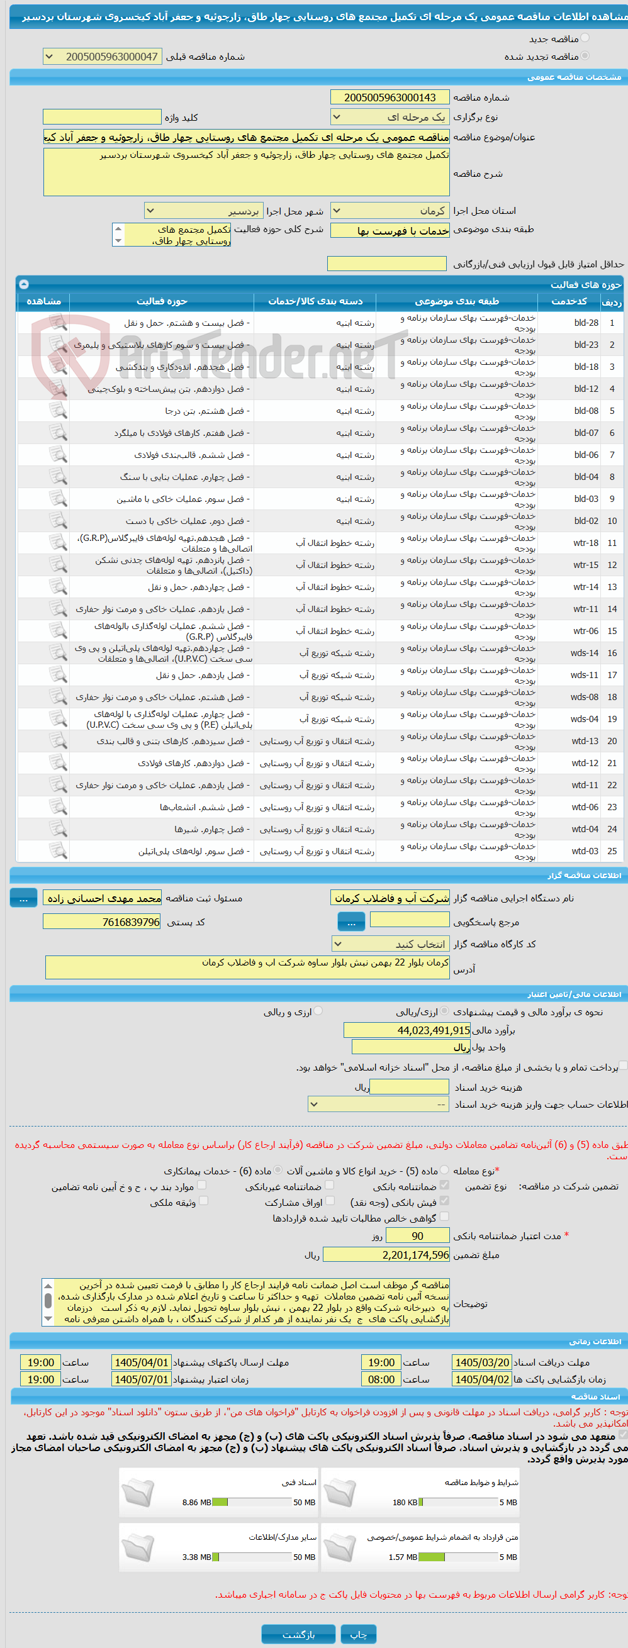Image resolution: width=628 pixels, height=1648 pixels.
Task: Open the سایر مدارک/اطلاعات folder icon
Action: click(138, 1547)
